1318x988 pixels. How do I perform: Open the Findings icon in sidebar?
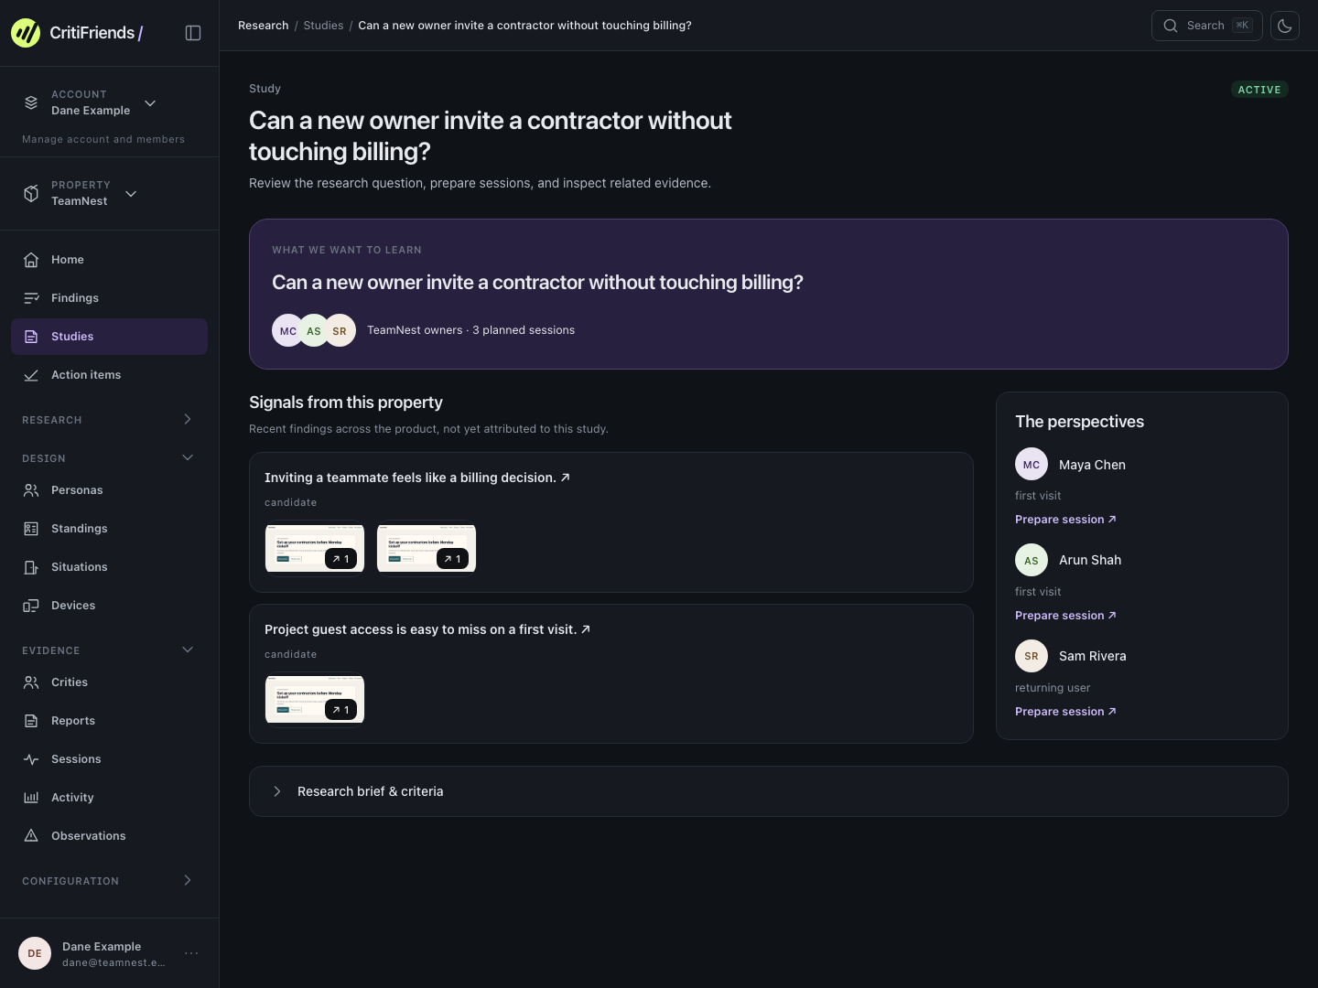point(31,298)
